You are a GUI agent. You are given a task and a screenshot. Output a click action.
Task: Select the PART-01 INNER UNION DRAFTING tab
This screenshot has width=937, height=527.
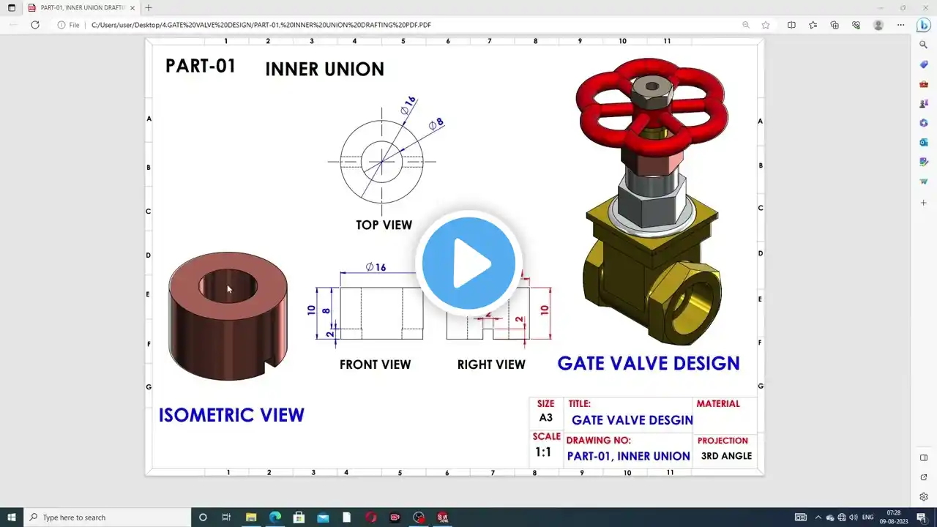(x=81, y=7)
